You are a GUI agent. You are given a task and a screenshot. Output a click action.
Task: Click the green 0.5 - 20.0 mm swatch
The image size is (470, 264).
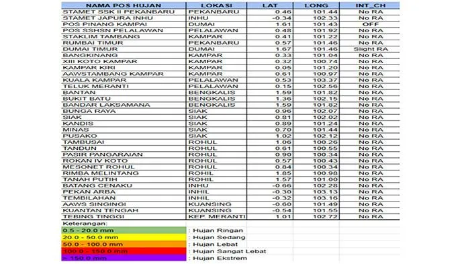coord(124,230)
